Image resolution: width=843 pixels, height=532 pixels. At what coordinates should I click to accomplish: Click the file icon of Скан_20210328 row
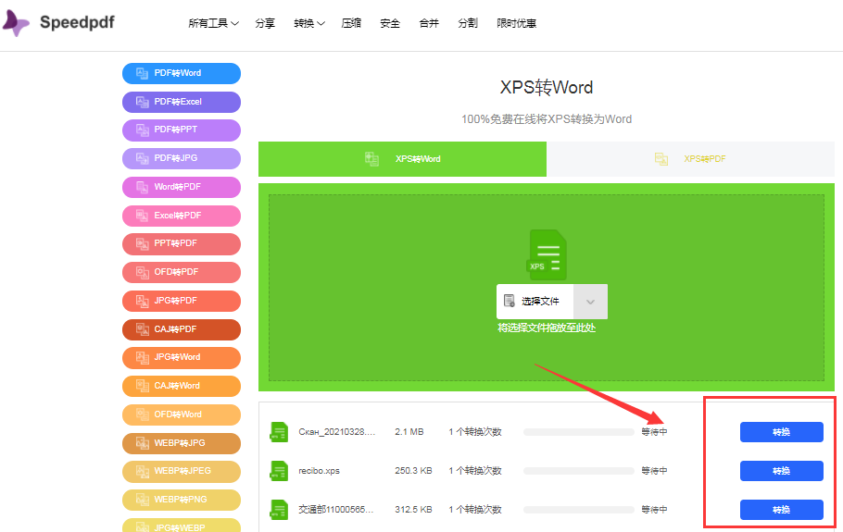(279, 432)
